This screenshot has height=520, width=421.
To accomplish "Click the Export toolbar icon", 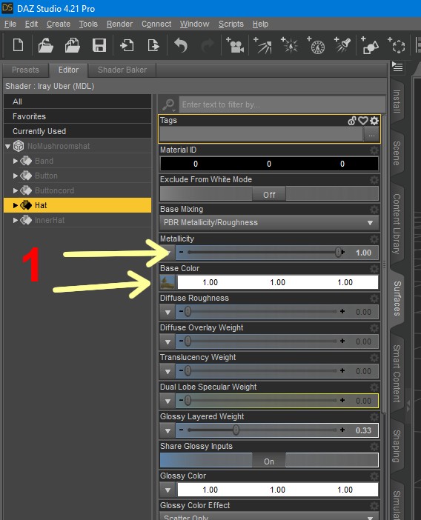I will pyautogui.click(x=153, y=45).
